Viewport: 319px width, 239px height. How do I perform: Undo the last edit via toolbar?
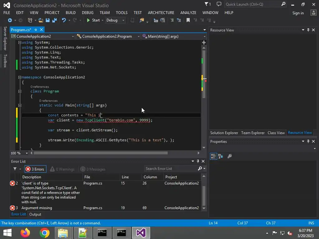click(64, 20)
